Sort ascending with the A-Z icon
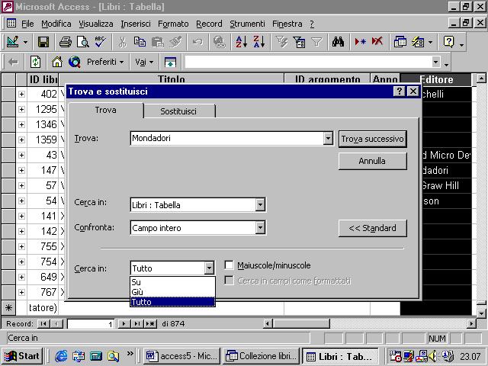 point(242,42)
